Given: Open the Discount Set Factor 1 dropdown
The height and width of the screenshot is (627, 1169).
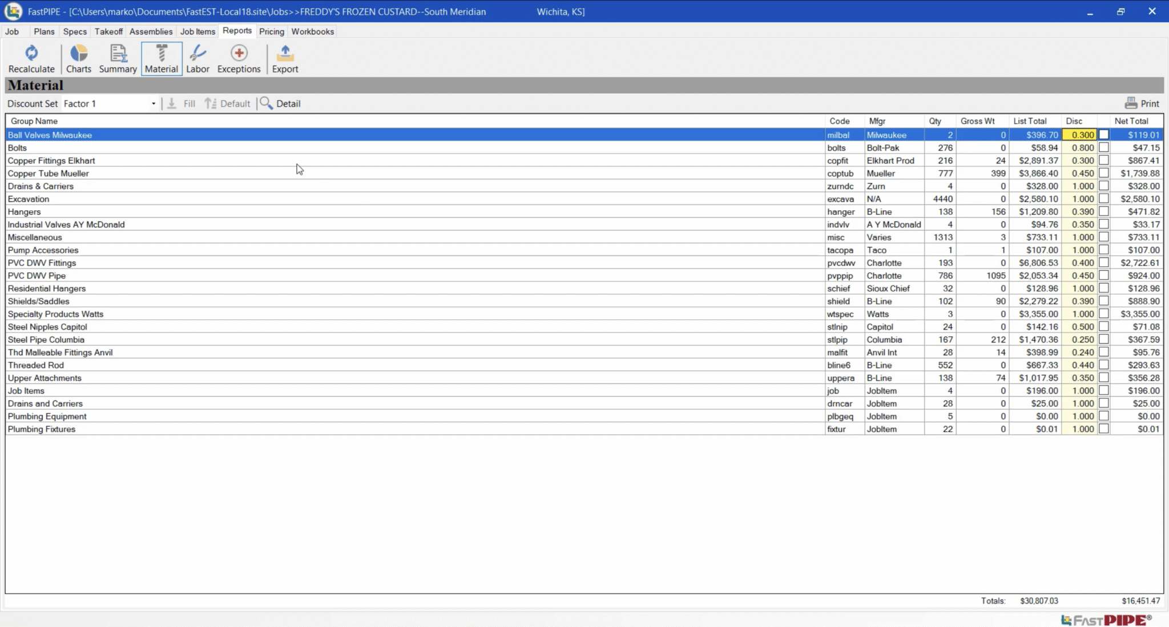Looking at the screenshot, I should click(x=153, y=103).
